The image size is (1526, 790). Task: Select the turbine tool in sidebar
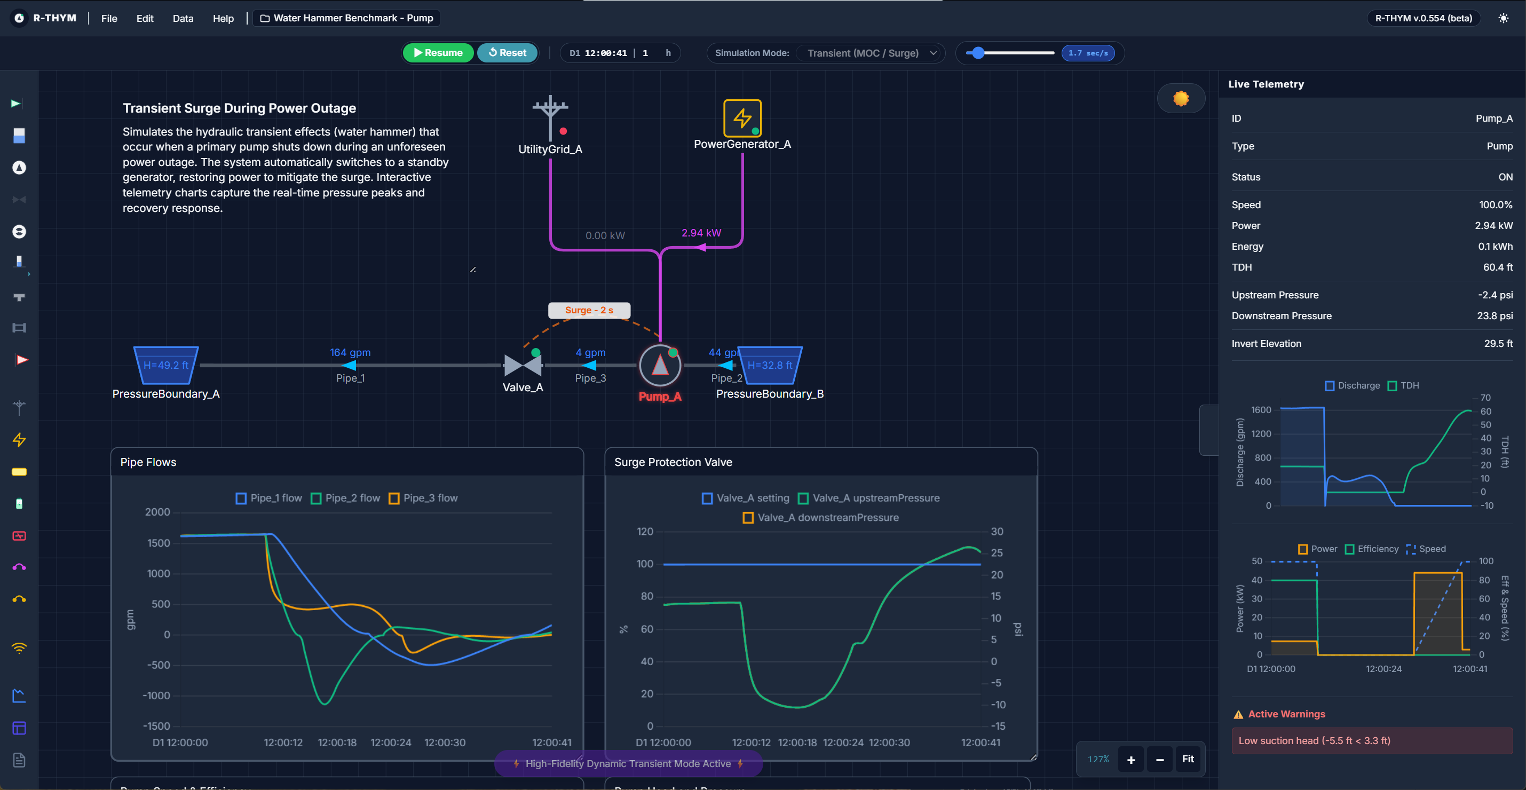click(19, 232)
